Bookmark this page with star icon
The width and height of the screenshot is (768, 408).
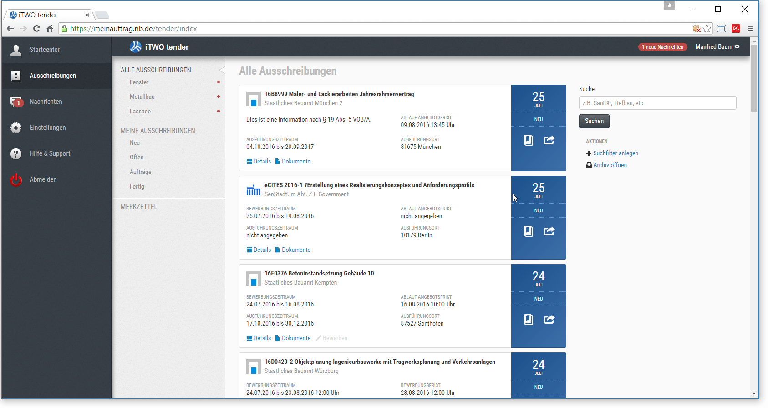pyautogui.click(x=707, y=29)
